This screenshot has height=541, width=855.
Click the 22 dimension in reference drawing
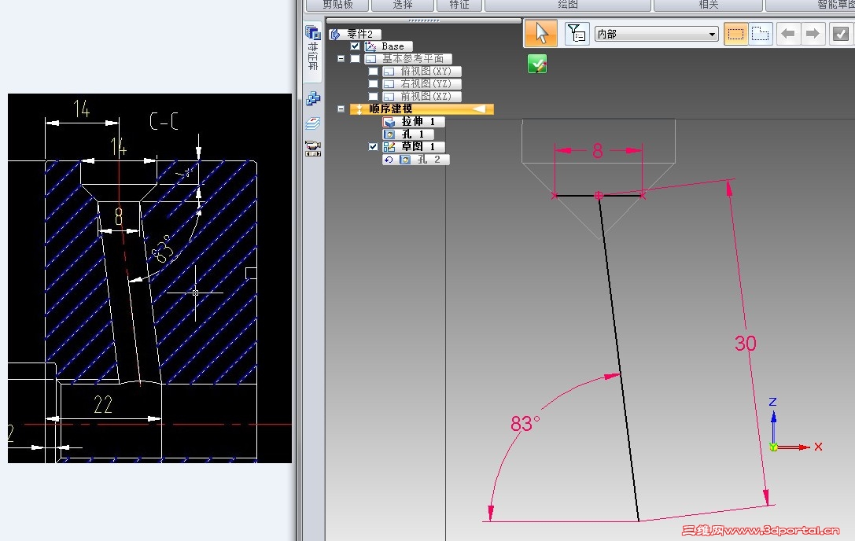103,404
